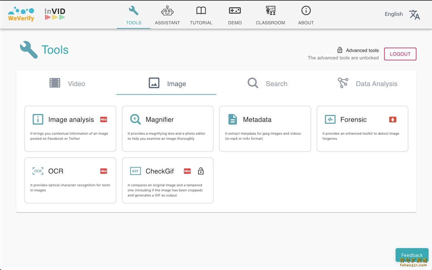Go to the ASSISTANT menu label

point(167,23)
